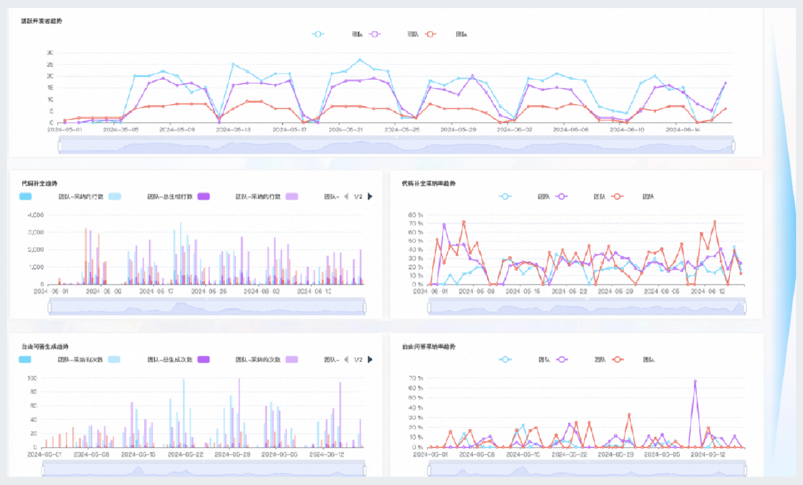803x485 pixels.
Task: Click left zoom handle under 自由问答生成趋势 chart
Action: 43,471
